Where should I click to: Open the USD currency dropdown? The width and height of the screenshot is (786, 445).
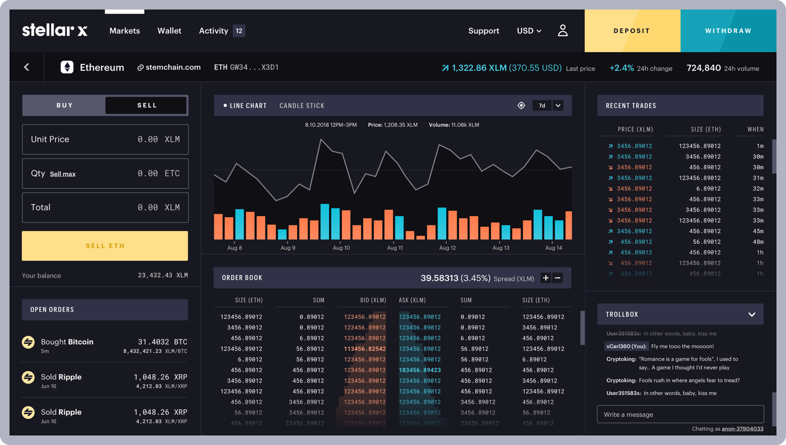pyautogui.click(x=529, y=31)
